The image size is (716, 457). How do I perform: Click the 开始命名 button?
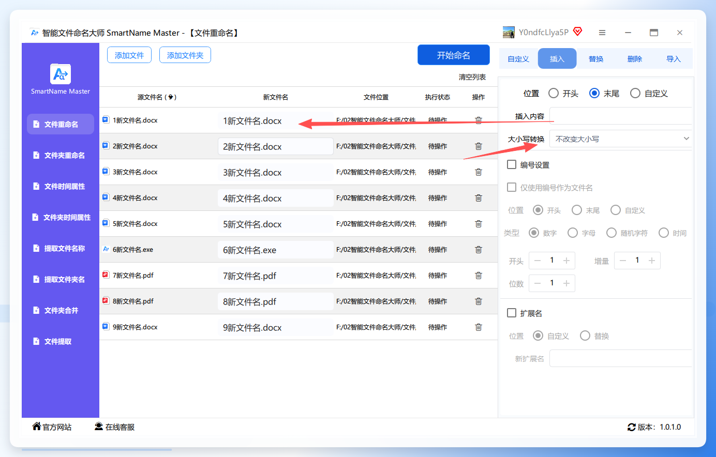454,55
